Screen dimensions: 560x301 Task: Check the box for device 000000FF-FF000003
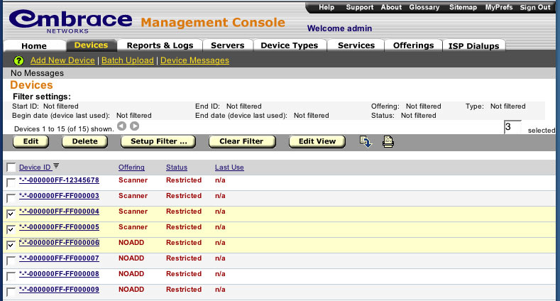pos(11,198)
